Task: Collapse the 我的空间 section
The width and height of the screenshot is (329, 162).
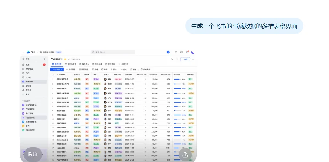Action: (26, 101)
